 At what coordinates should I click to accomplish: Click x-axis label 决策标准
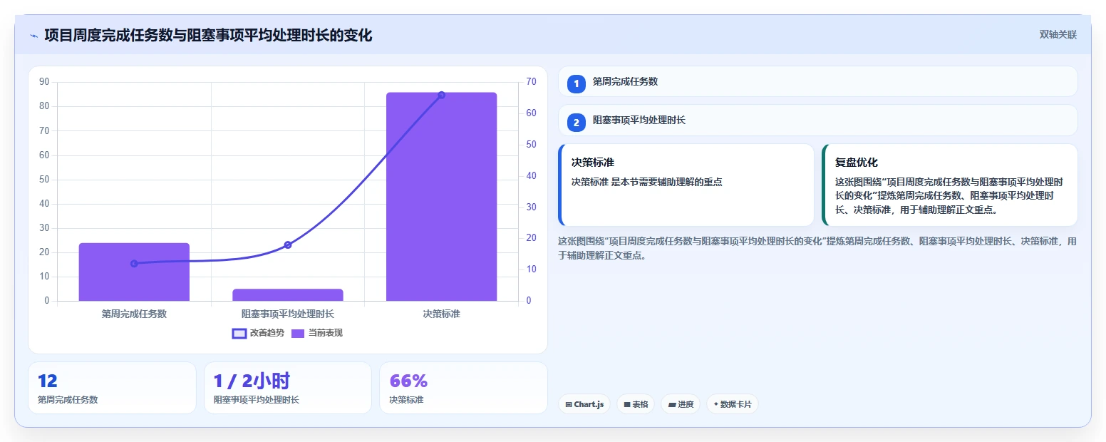[441, 314]
